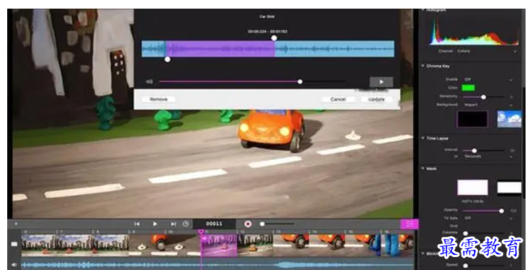Click the audio waveform track in the timeline

217,265
